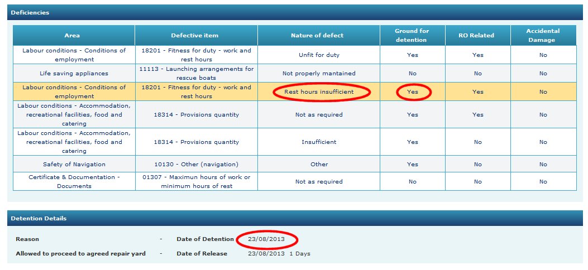Click the '1 Days' duration text

click(x=300, y=253)
